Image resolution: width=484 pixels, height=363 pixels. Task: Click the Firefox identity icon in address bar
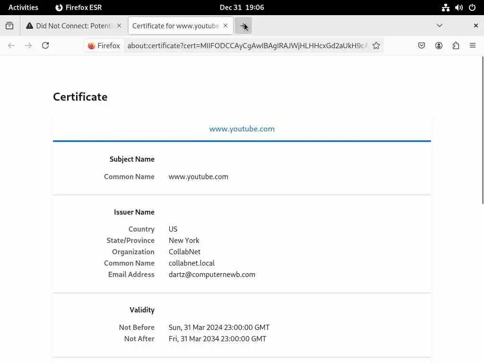104,46
